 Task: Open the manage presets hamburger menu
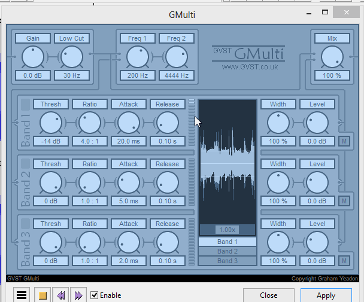point(22,295)
